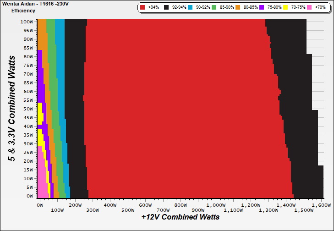
Task: Click the 'Efficiency' subtitle text
Action: 23,10
